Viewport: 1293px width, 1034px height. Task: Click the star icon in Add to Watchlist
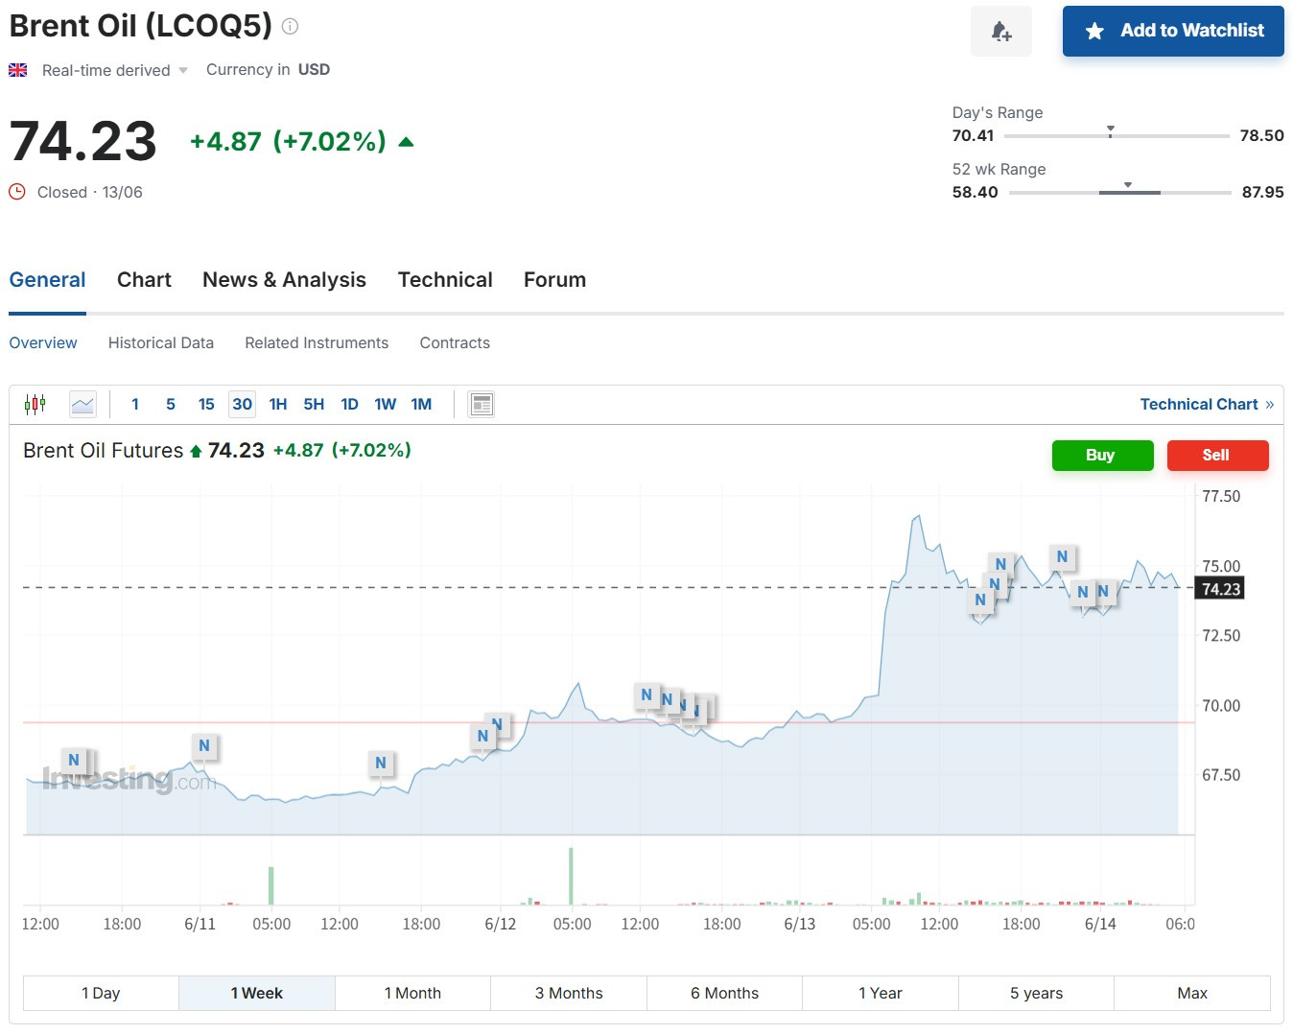[x=1094, y=31]
